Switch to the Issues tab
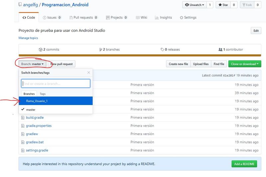This screenshot has width=266, height=177. tap(52, 17)
